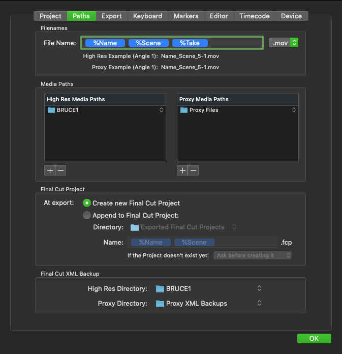
Task: Click Proxy XML Backups folder icon
Action: 160,304
